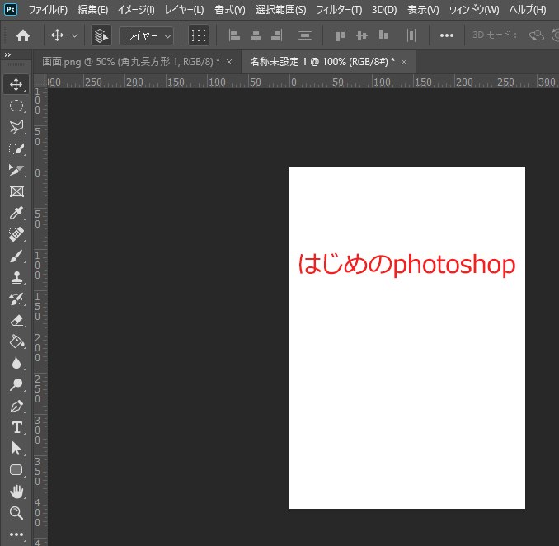Open more align options three-dots
The height and width of the screenshot is (546, 559).
(447, 35)
